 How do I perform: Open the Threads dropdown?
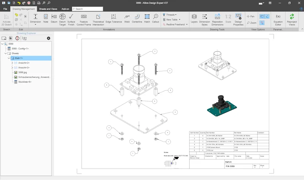[x=176, y=15]
